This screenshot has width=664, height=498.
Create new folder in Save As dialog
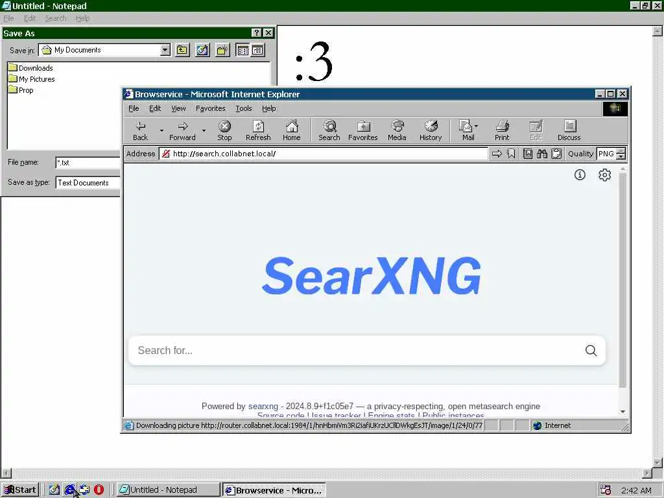point(222,50)
